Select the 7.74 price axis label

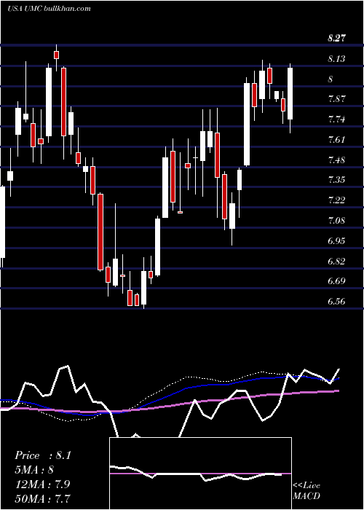point(336,119)
